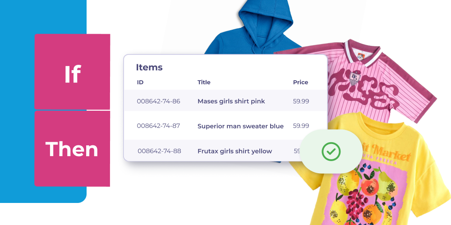The image size is (451, 225).
Task: Select item ID 008642-74-86
Action: click(x=158, y=101)
